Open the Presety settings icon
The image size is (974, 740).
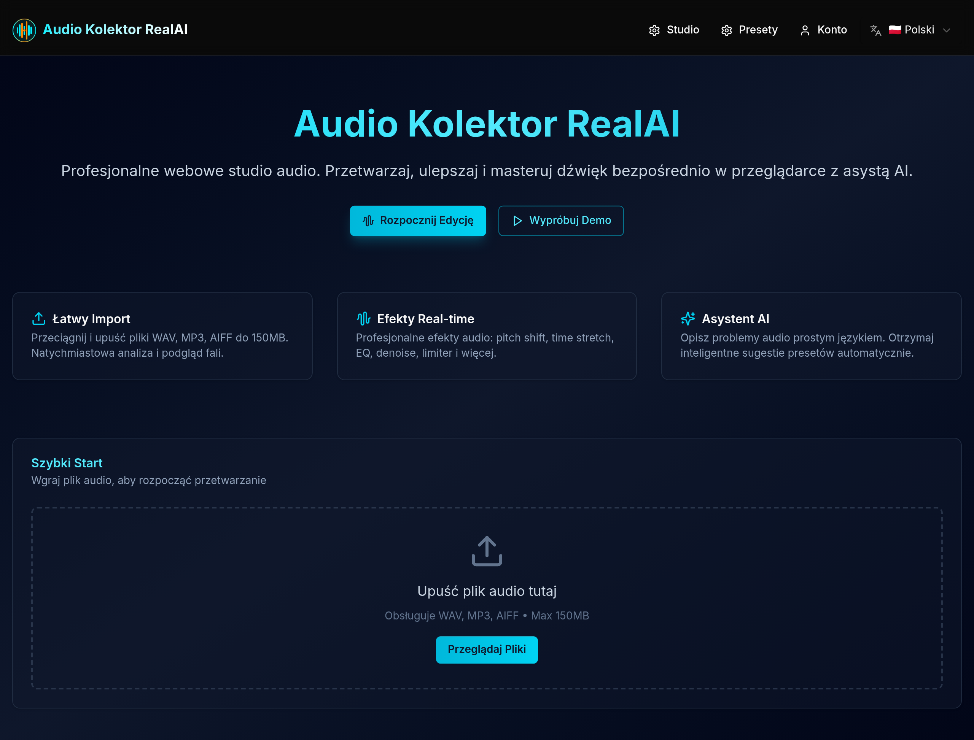[x=727, y=30]
